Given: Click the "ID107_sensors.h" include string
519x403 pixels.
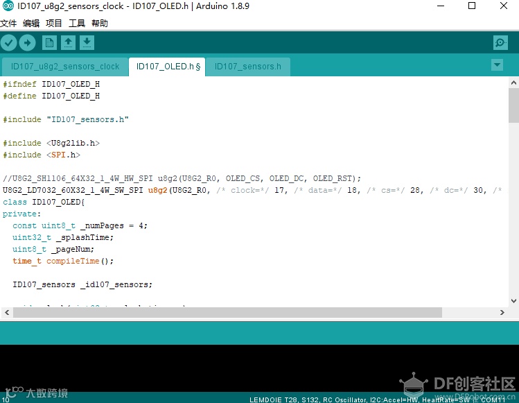Looking at the screenshot, I should tap(87, 119).
